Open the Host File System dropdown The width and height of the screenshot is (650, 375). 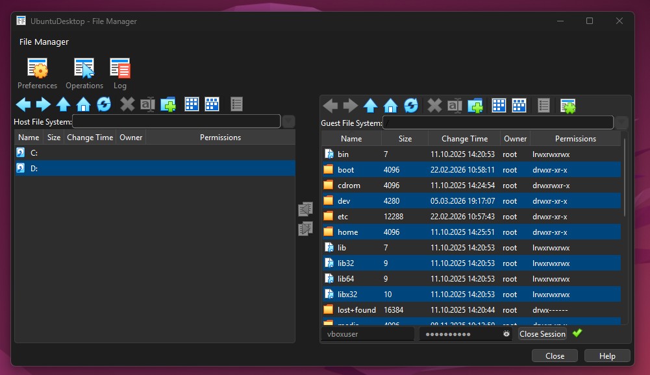[x=287, y=121]
